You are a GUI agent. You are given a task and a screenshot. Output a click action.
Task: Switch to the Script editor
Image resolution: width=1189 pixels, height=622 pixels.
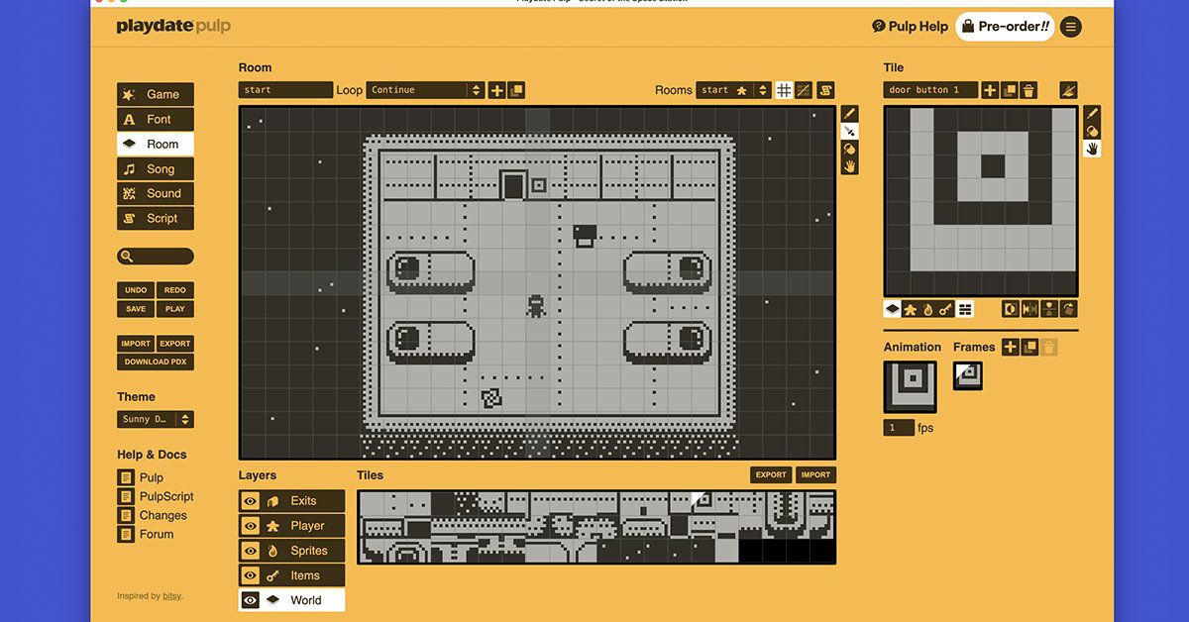[x=156, y=219]
